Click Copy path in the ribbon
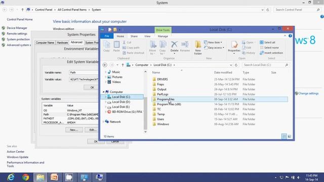324x182 pixels. coord(131,48)
